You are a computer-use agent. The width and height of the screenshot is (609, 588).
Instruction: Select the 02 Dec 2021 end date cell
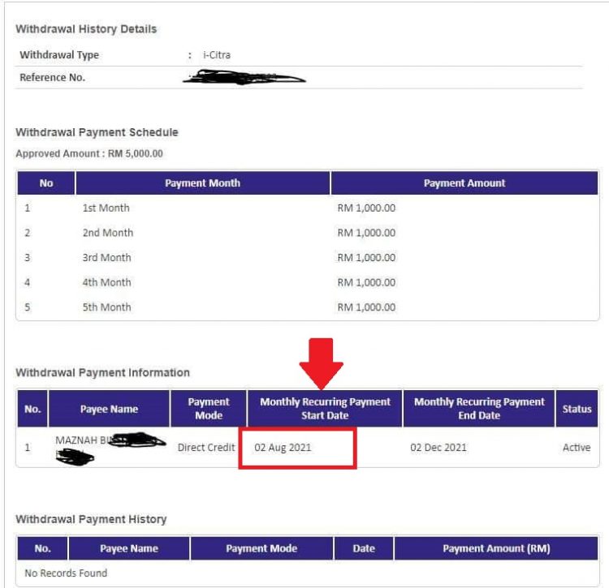(x=438, y=448)
